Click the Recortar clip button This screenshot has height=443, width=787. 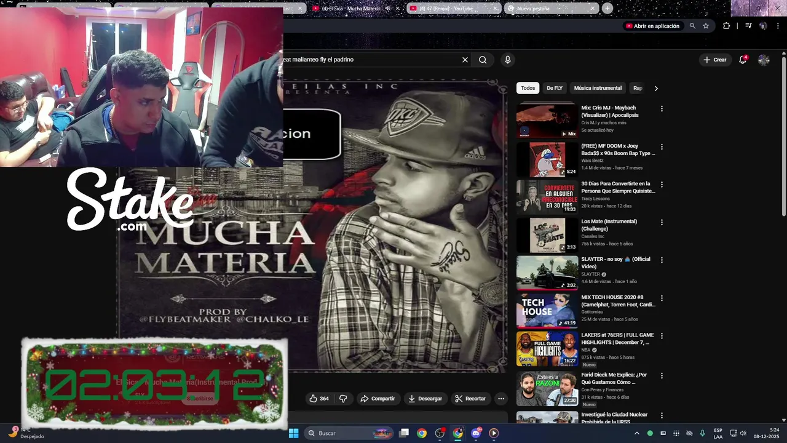pyautogui.click(x=470, y=399)
